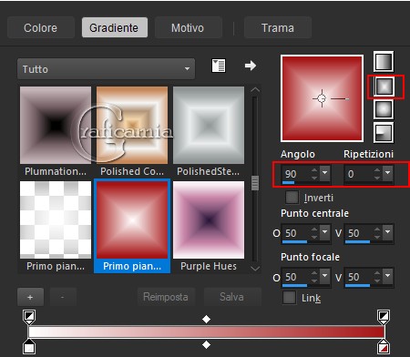Open Punto focale O dropdown arrow
Image resolution: width=410 pixels, height=357 pixels.
(324, 276)
